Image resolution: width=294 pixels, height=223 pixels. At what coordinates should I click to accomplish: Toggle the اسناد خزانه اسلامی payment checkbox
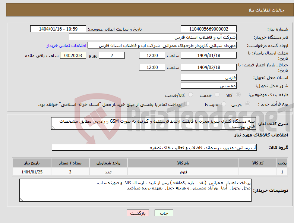pyautogui.click(x=187, y=103)
